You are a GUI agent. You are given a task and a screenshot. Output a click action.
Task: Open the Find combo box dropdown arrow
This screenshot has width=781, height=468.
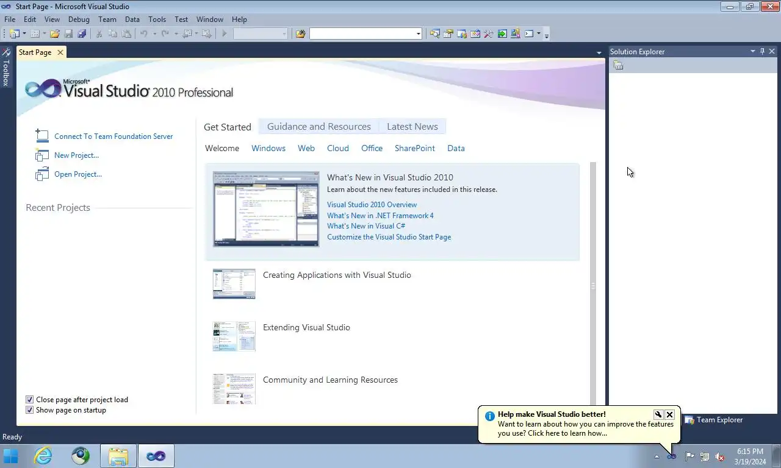pyautogui.click(x=418, y=34)
